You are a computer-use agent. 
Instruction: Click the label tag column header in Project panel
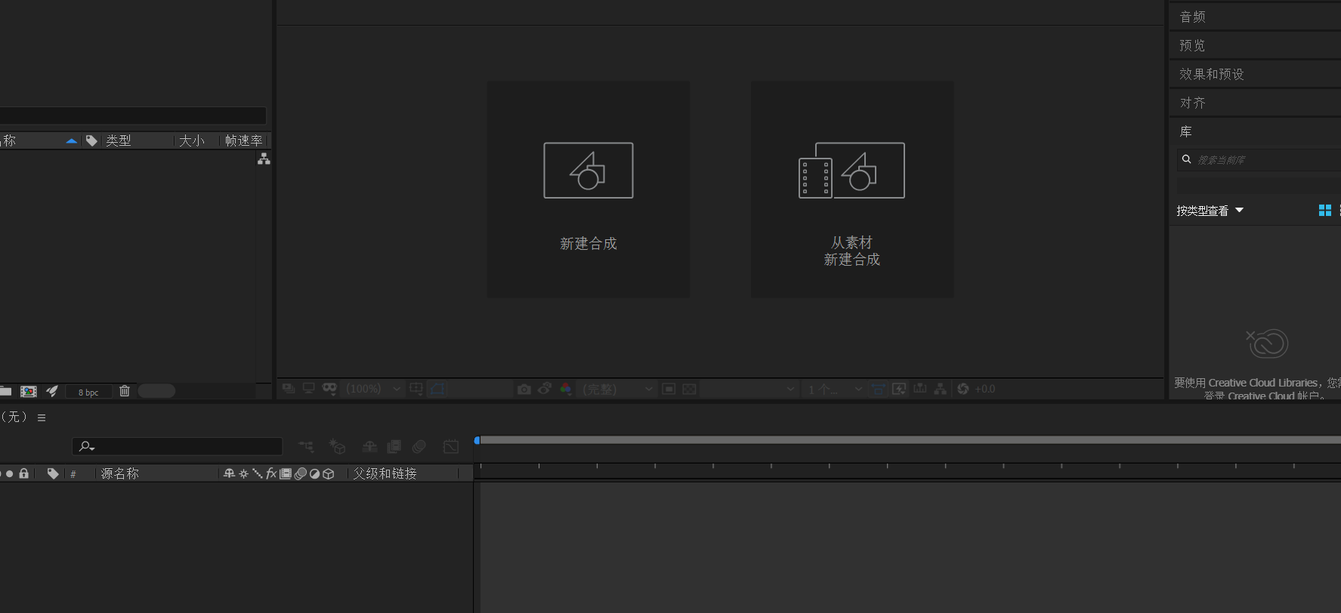point(91,140)
